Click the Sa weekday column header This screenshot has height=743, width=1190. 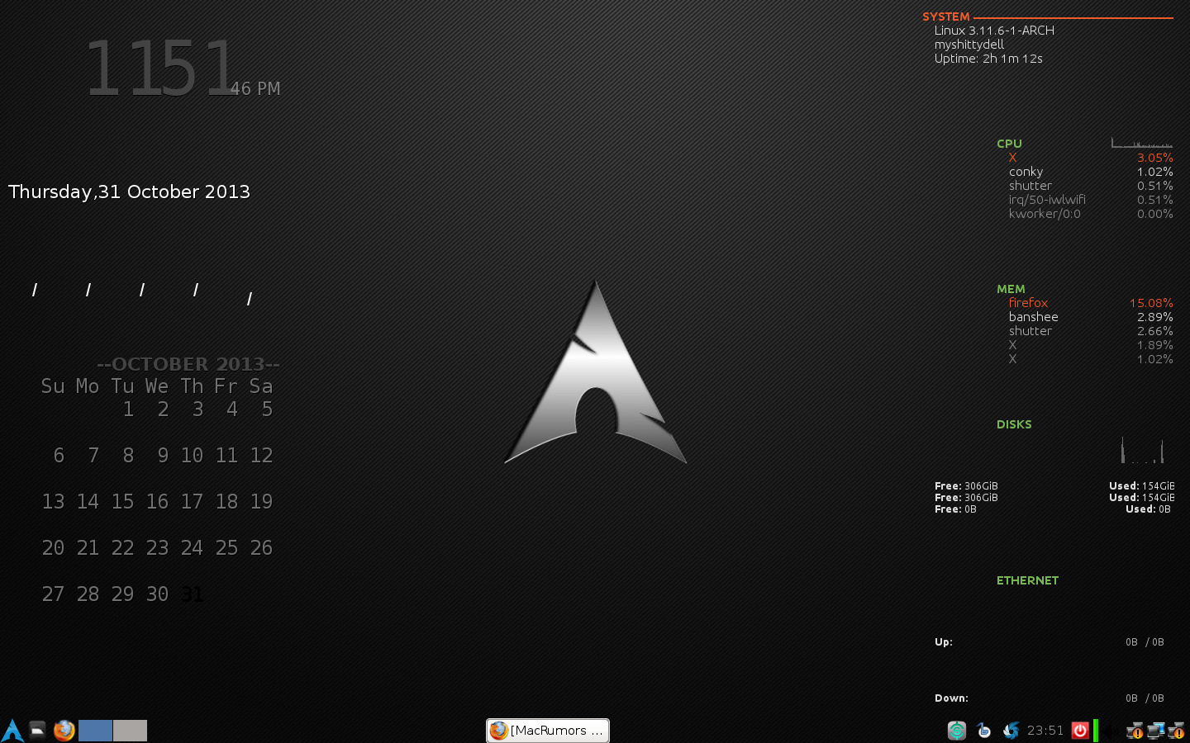261,386
